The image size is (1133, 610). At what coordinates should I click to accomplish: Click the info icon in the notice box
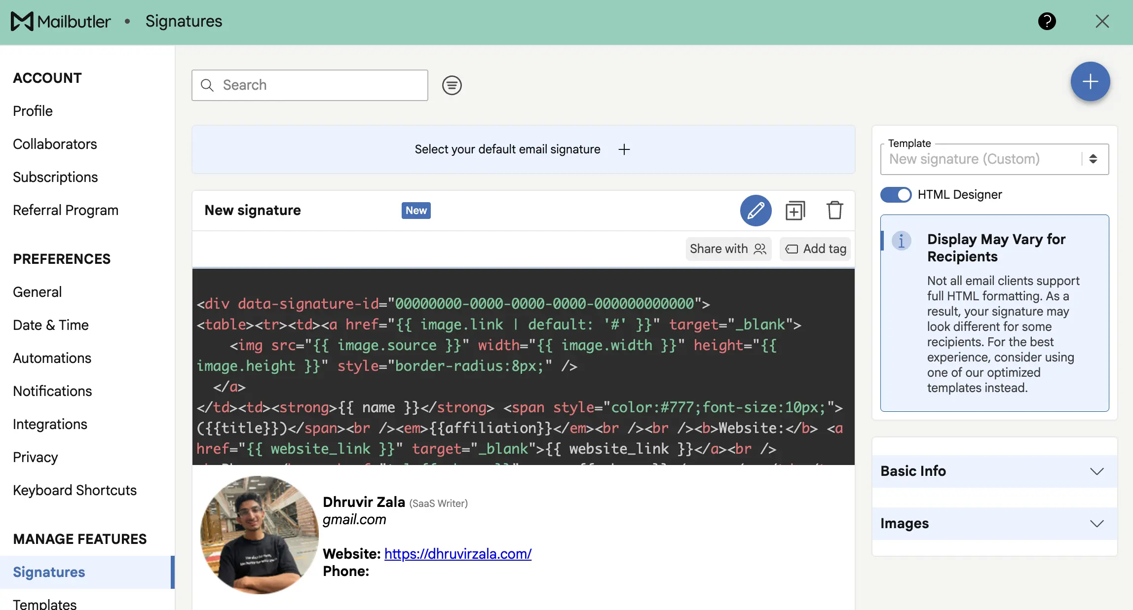click(x=901, y=241)
